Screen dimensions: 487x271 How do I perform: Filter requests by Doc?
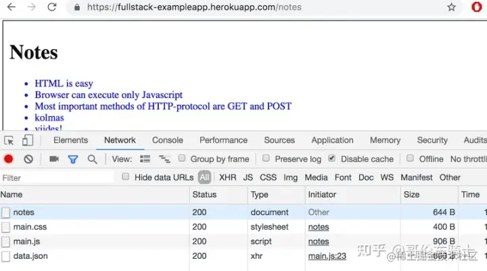366,178
